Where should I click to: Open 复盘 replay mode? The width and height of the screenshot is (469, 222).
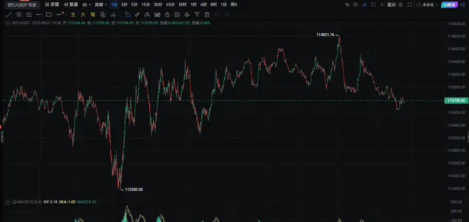71,5
